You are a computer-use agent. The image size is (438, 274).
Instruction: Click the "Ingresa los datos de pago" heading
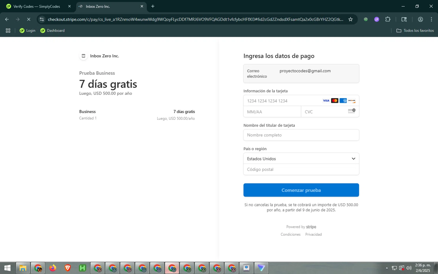tap(279, 56)
